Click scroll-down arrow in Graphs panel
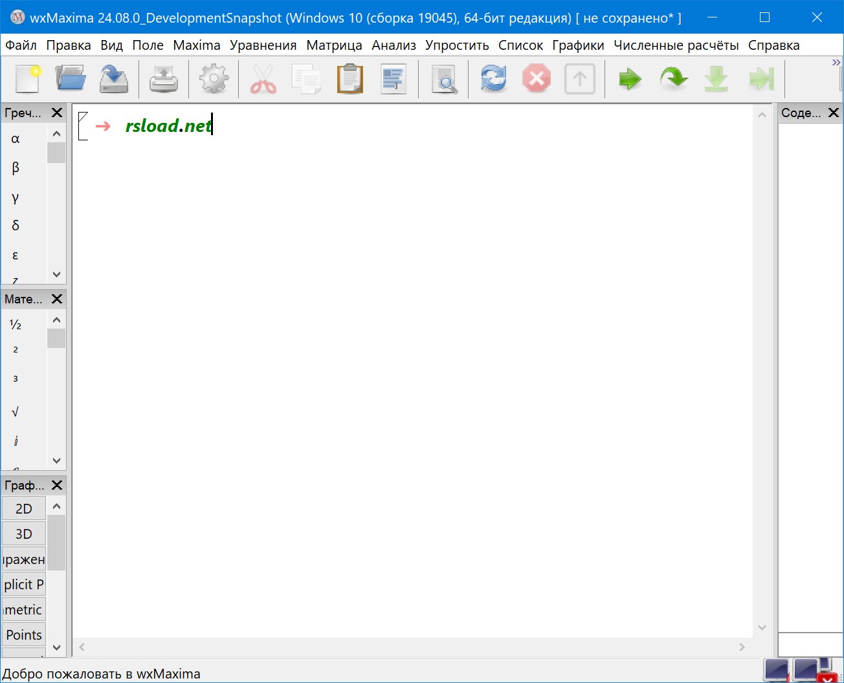844x683 pixels. click(x=56, y=647)
